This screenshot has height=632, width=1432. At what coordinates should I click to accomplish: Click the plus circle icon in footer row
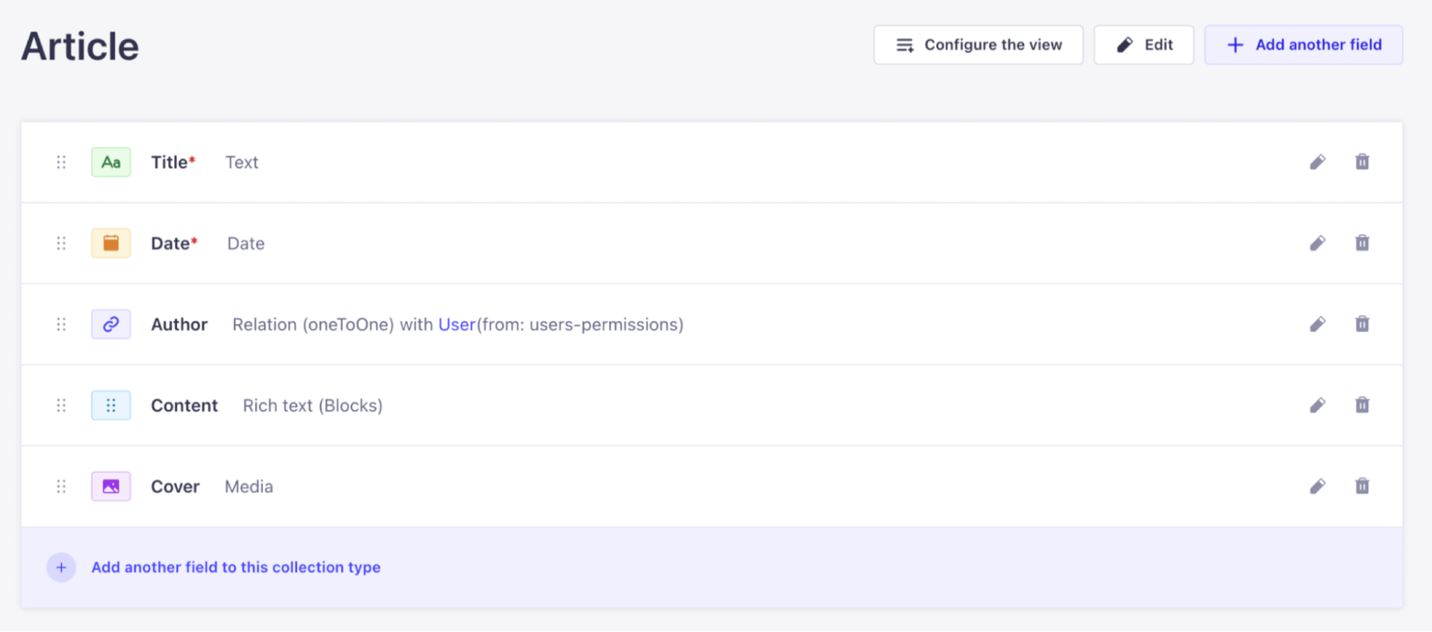point(62,568)
